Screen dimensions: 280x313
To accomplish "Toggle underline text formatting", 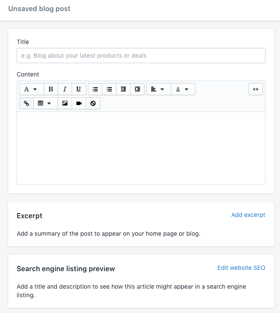I will 79,89.
